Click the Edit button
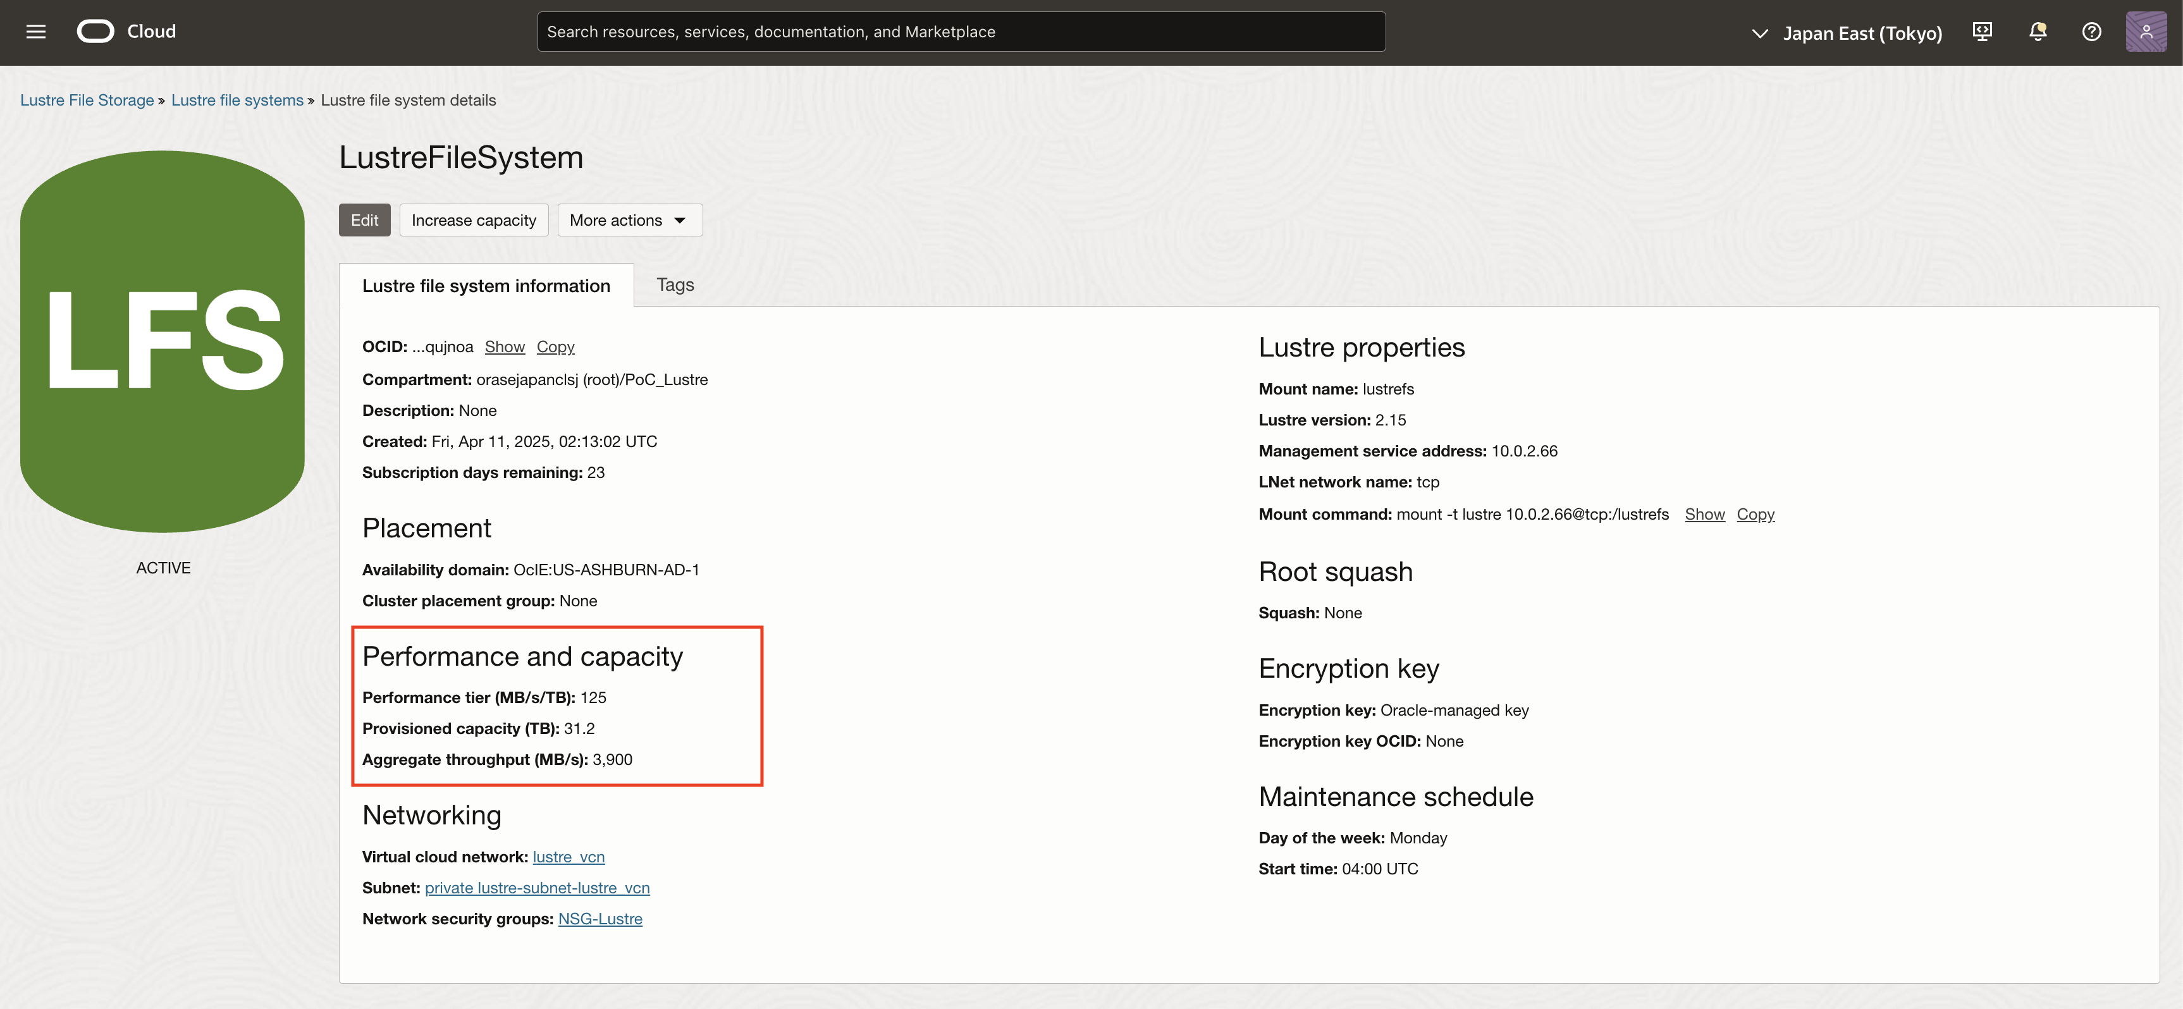2183x1009 pixels. 364,220
